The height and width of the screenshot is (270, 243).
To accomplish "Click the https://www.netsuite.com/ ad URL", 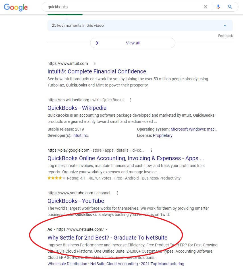I will tap(80, 229).
